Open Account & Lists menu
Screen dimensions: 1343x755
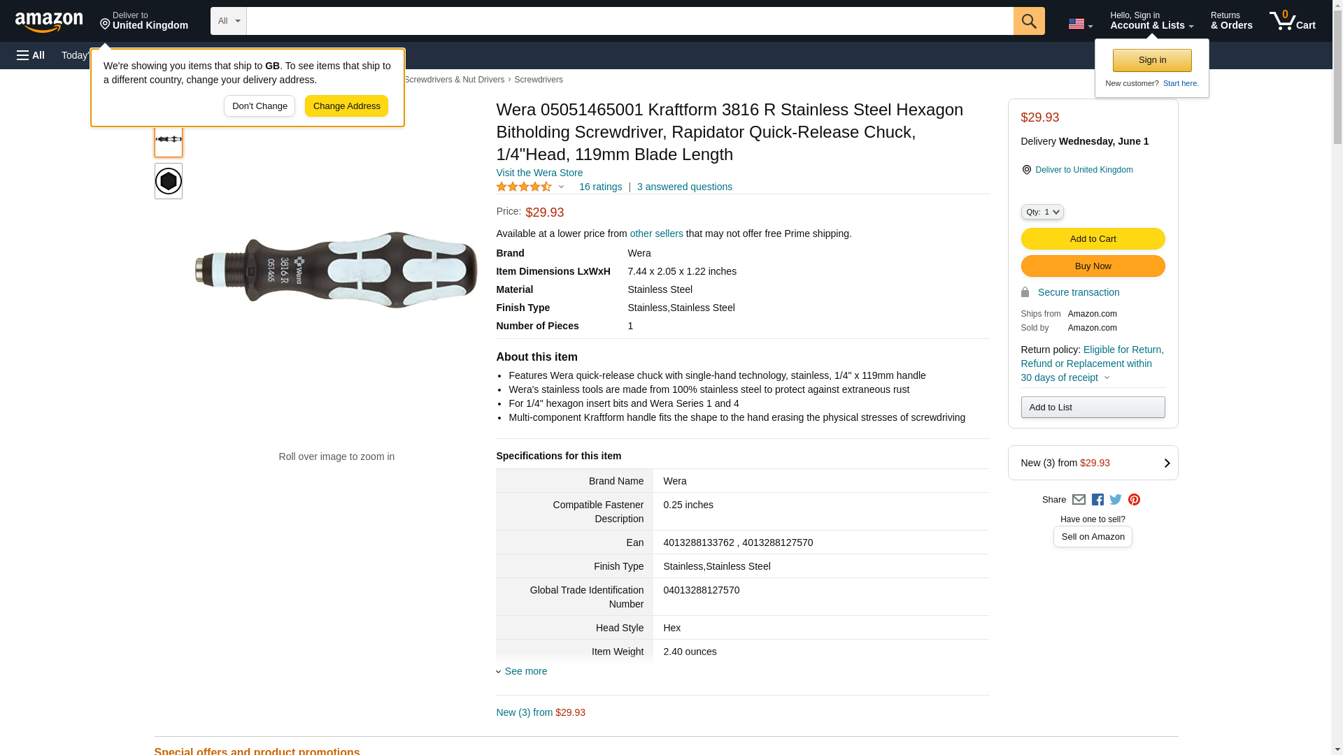coord(1151,21)
